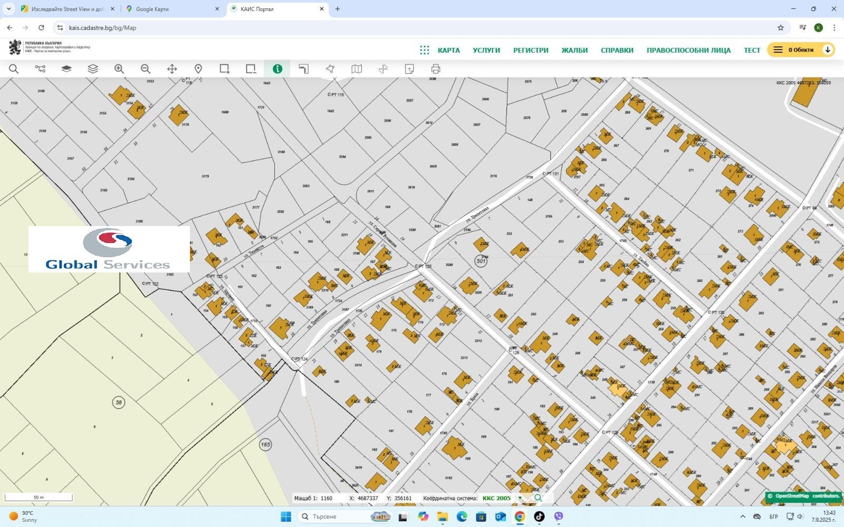
Task: Click the X coordinate field 4687337
Action: (x=368, y=498)
